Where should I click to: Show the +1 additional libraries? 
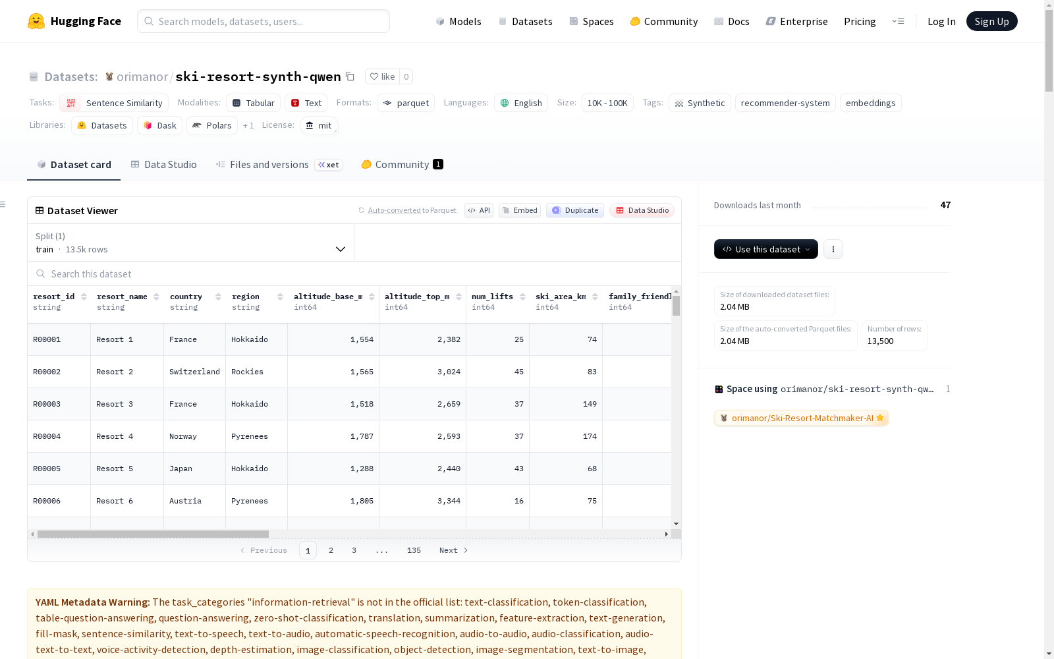click(x=248, y=125)
